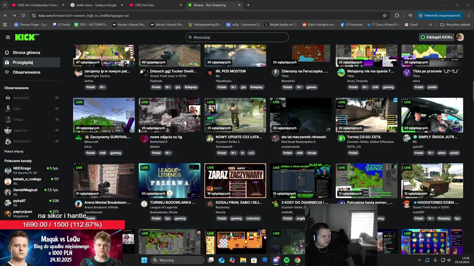Show hidden system tray icons
The image size is (474, 266).
click(420, 260)
